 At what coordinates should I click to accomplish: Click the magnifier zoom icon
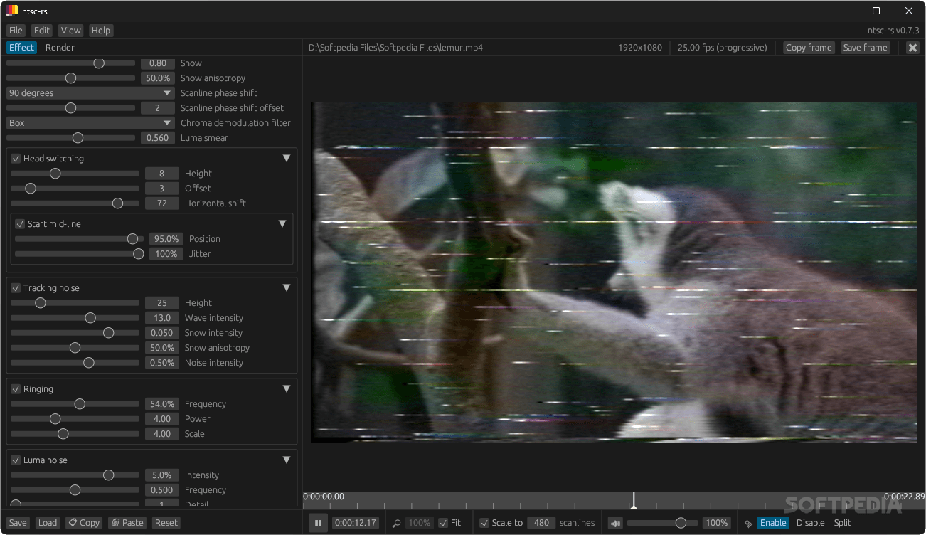coord(397,523)
